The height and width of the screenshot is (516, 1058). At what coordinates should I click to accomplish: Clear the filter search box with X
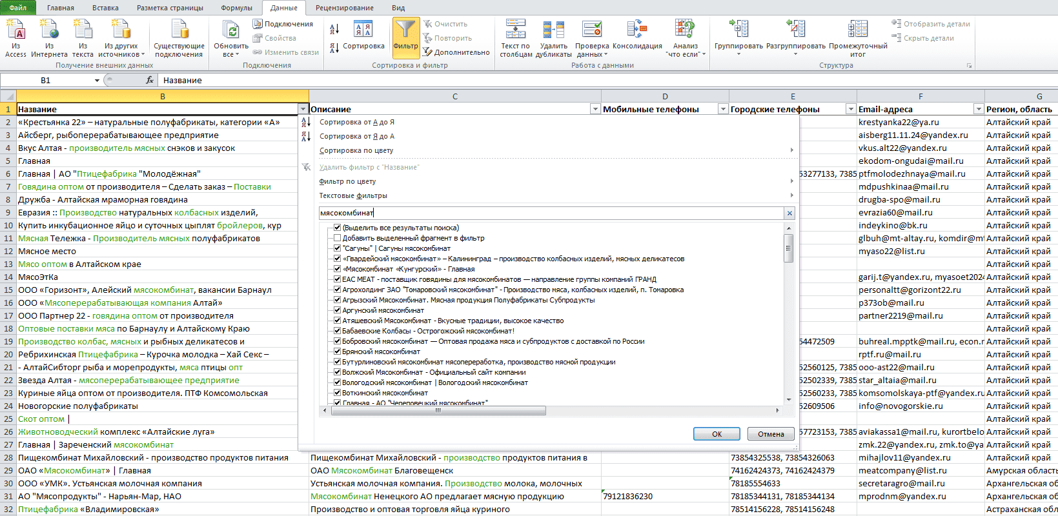[x=789, y=213]
